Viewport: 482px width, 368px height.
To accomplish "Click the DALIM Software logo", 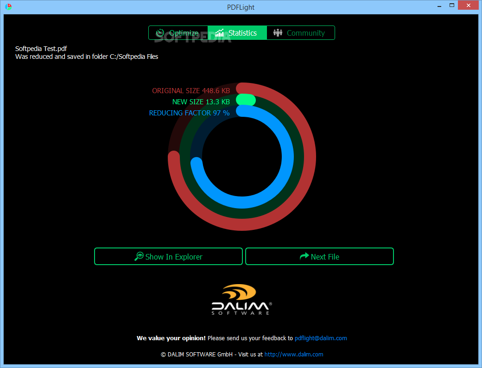I will coord(241,299).
